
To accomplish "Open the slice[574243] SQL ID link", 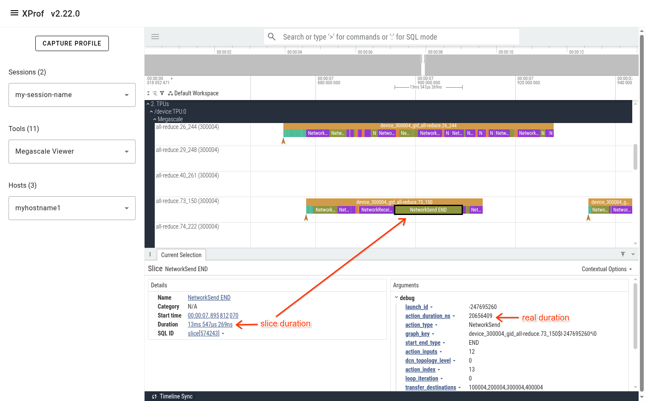I will [x=203, y=333].
